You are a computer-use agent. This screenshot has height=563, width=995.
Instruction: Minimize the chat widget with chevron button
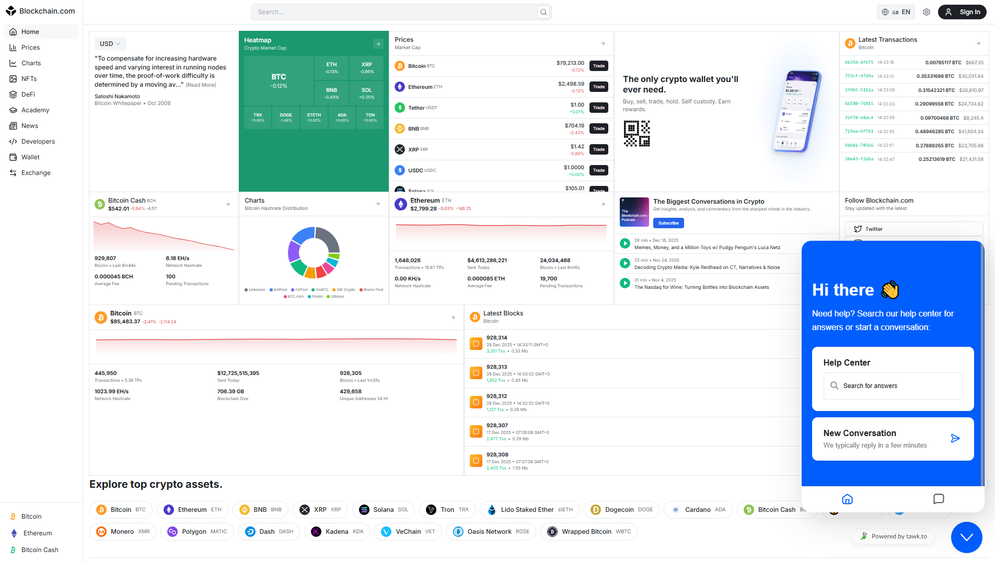click(966, 537)
